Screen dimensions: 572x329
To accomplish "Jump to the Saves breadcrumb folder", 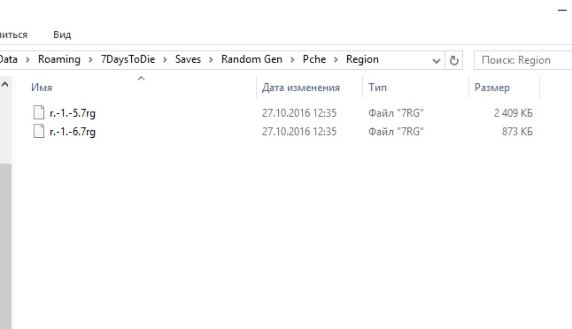I will click(x=188, y=59).
